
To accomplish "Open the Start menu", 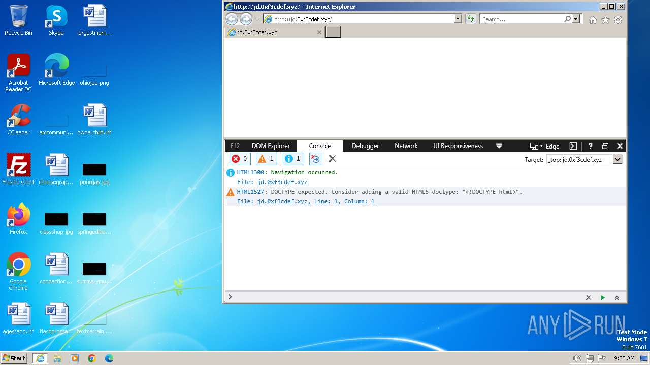I will click(14, 358).
